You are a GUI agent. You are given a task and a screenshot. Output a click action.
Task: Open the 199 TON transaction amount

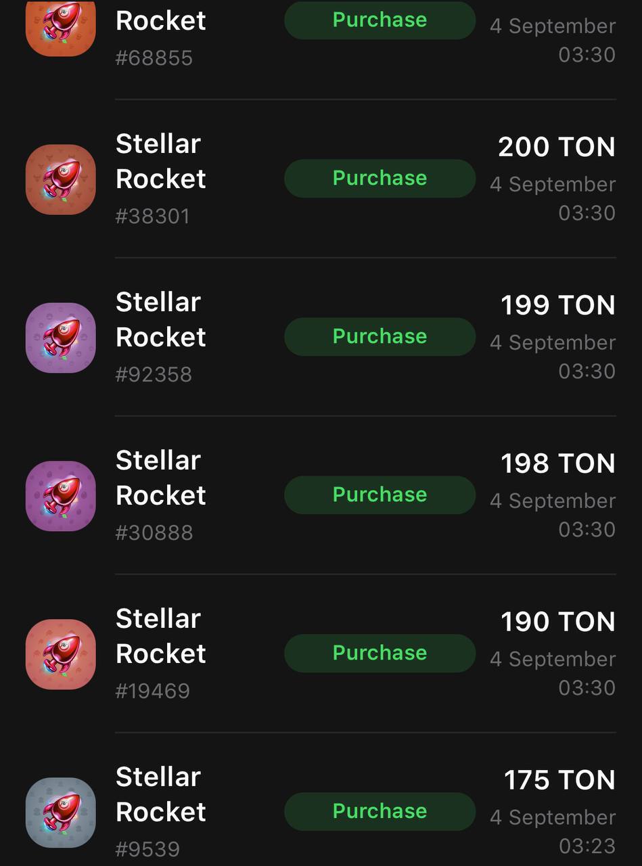tap(558, 305)
